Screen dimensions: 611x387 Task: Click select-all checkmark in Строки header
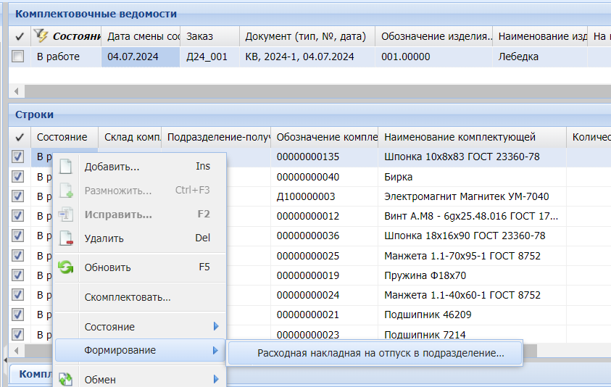(x=18, y=137)
